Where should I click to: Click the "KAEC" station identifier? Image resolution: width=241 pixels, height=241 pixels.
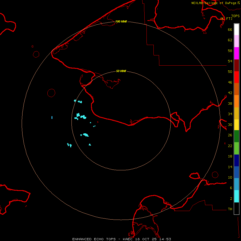(x=128, y=239)
